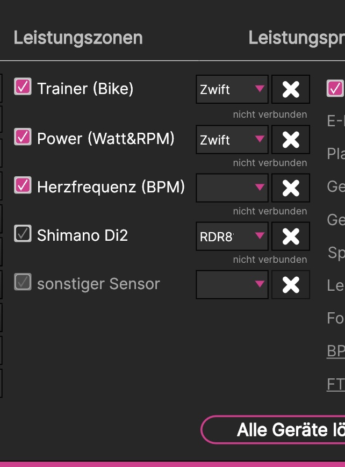The image size is (345, 467).
Task: Open the empty Herzfrequenz device dropdown
Action: click(x=232, y=188)
